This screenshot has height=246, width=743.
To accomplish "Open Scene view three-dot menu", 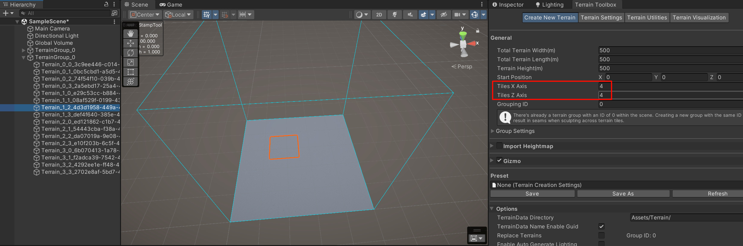I will pos(482,4).
